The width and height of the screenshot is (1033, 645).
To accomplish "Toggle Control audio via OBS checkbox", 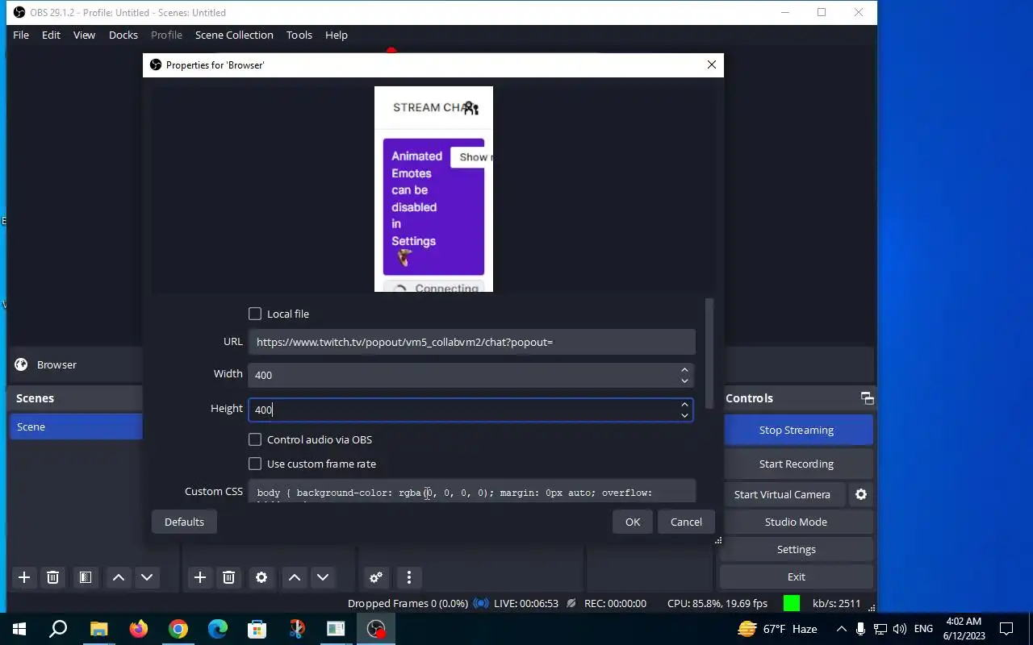I will 255,439.
